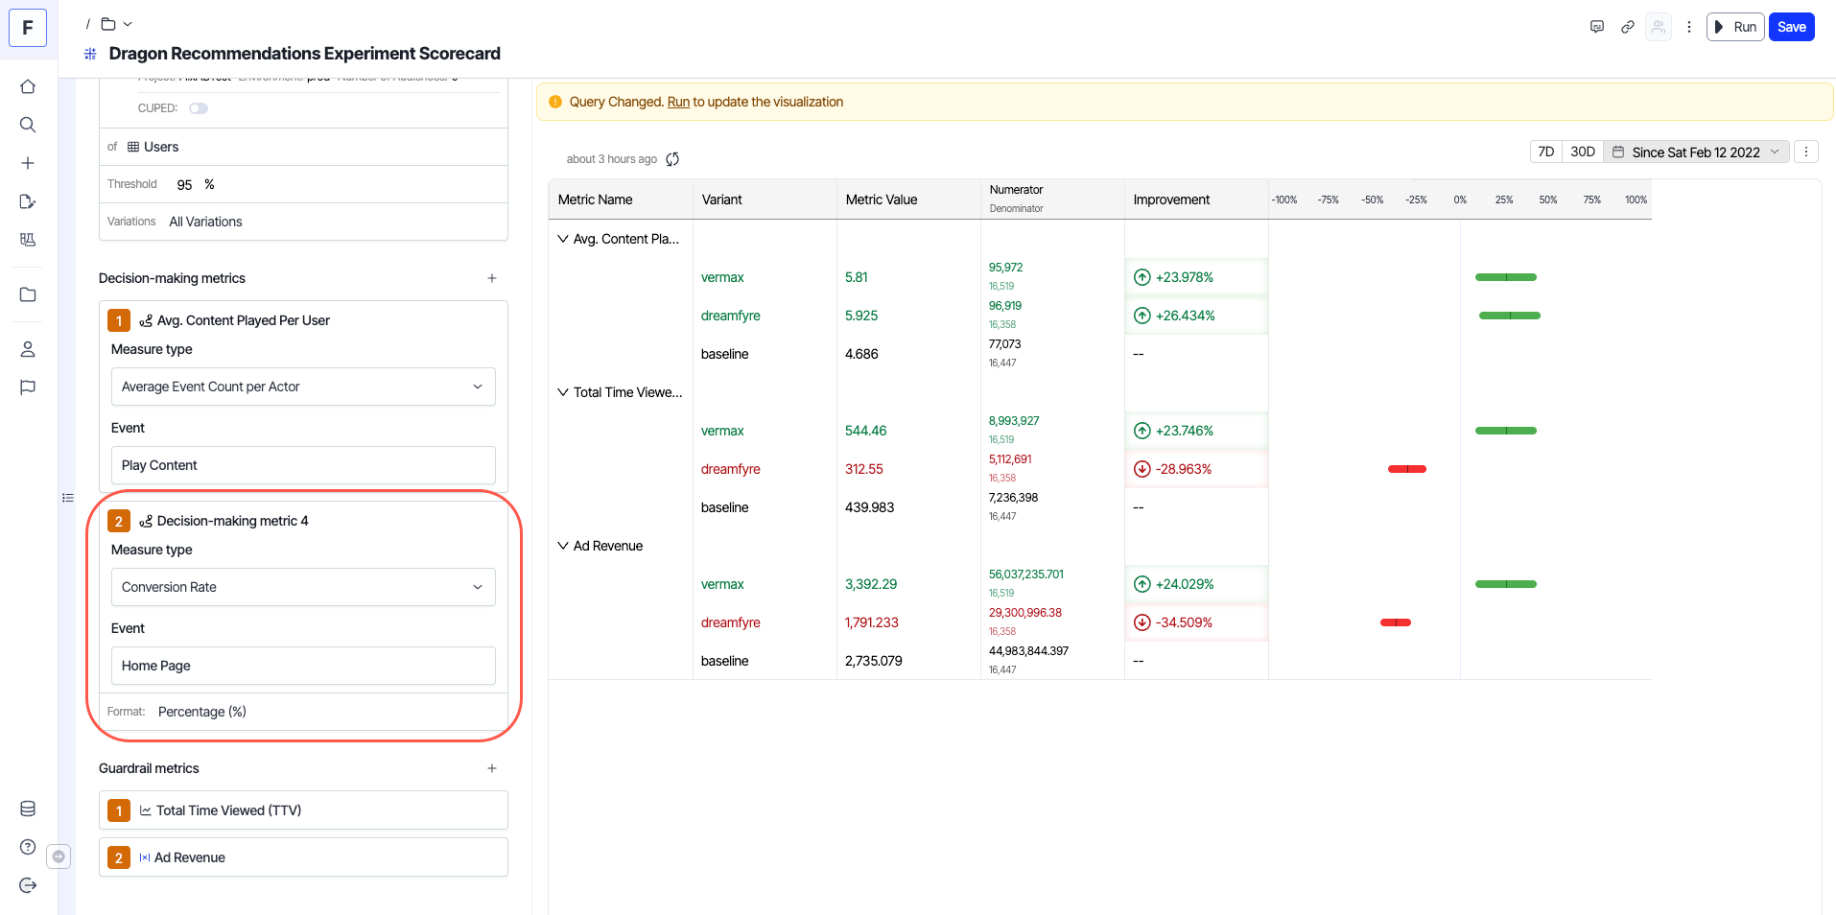Image resolution: width=1836 pixels, height=915 pixels.
Task: Open the Since Sat Feb 12 2022 date dropdown
Action: (x=1697, y=152)
